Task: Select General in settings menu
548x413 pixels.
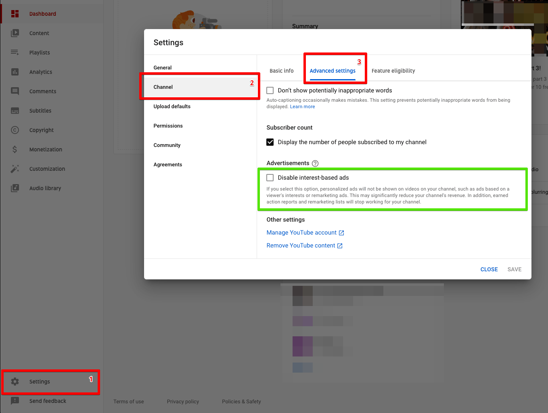Action: pos(200,68)
